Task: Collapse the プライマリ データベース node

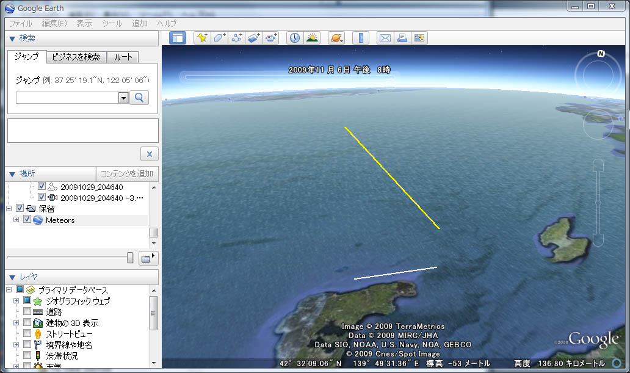Action: (x=9, y=289)
